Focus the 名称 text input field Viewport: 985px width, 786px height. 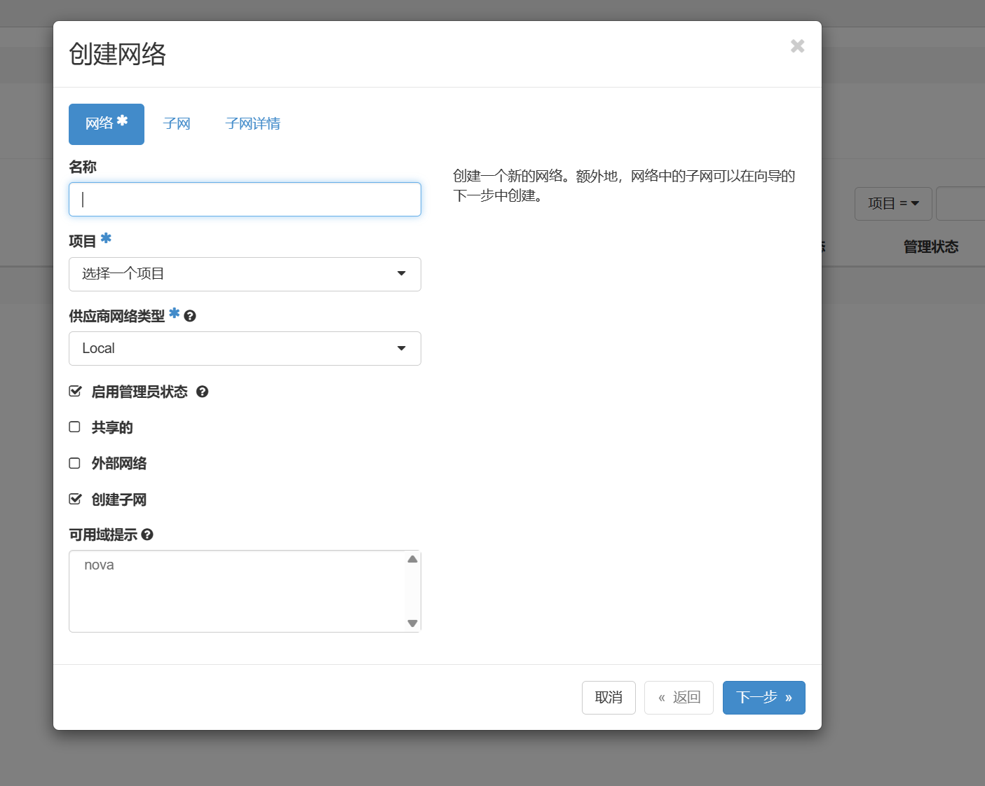click(245, 200)
